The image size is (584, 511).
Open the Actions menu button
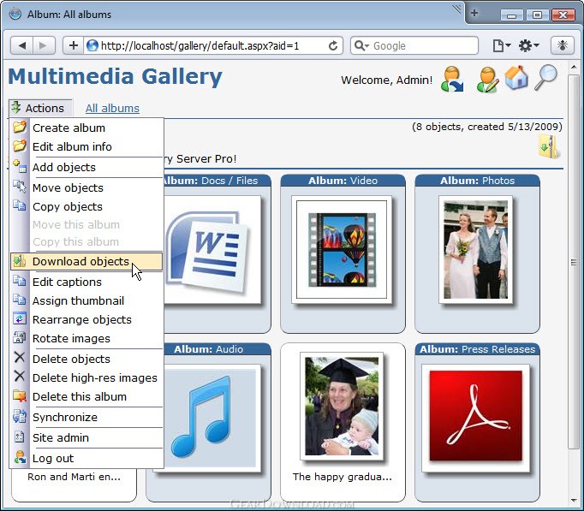[40, 108]
